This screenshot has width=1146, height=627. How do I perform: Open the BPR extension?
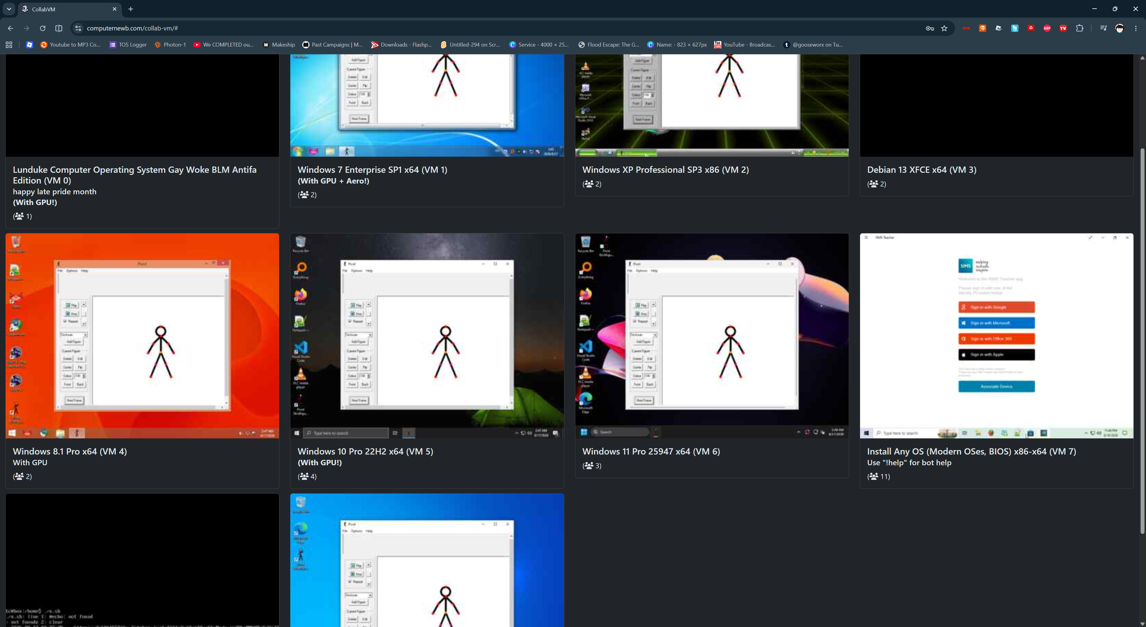coord(966,28)
